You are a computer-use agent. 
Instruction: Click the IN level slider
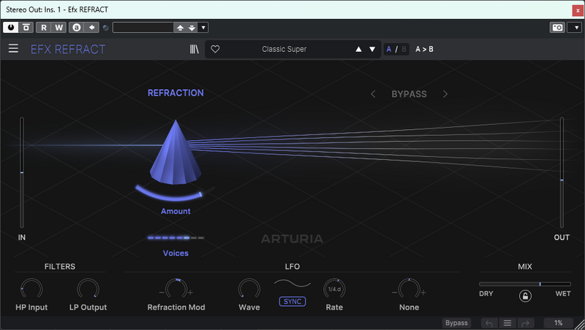[22, 172]
